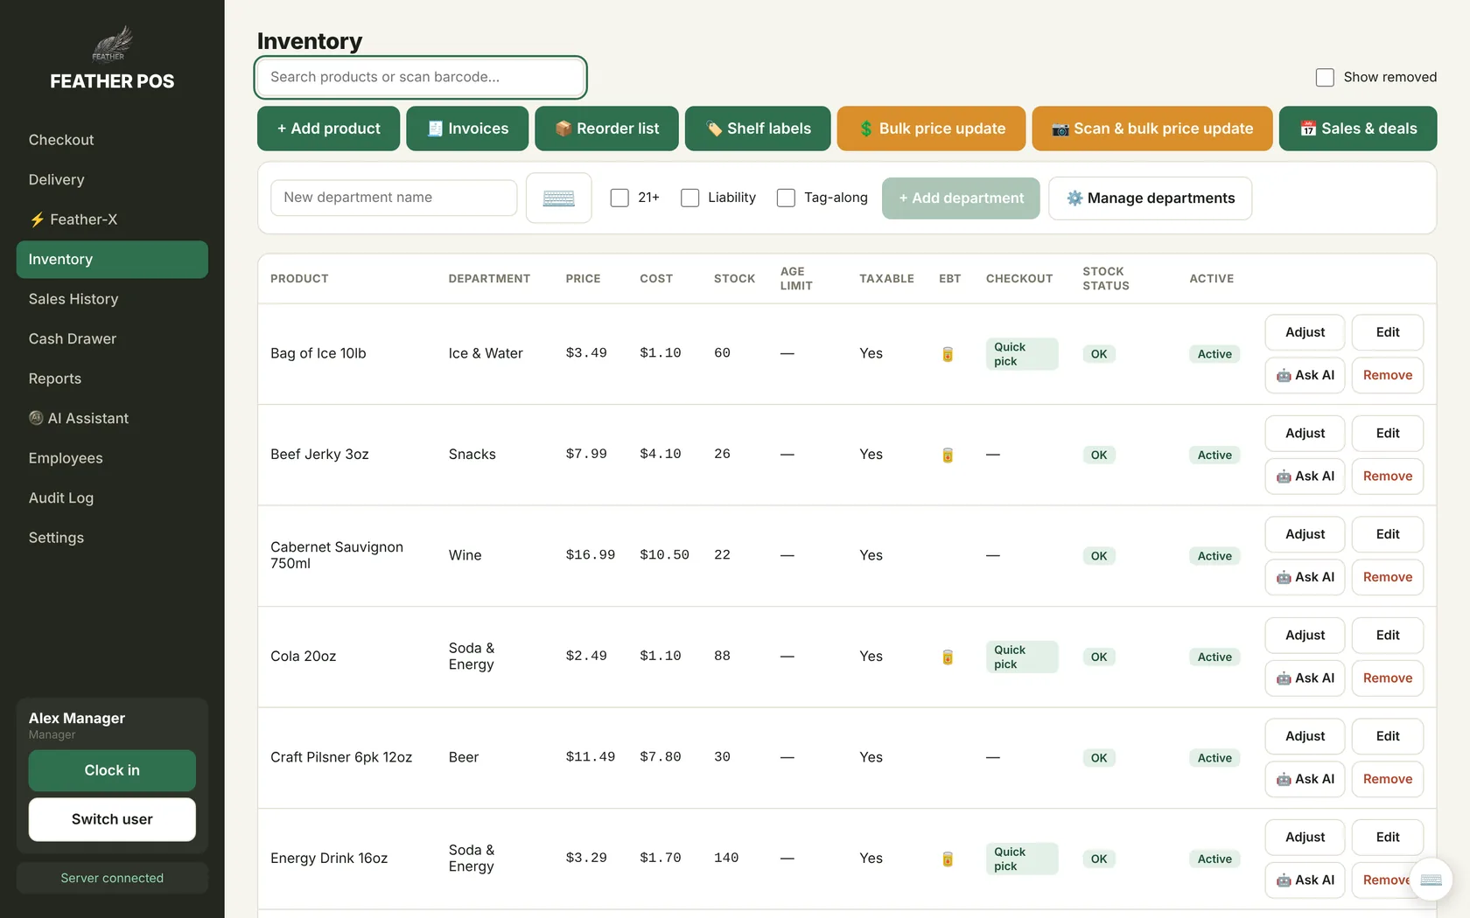This screenshot has height=918, width=1470.
Task: Go to Checkout in the sidebar
Action: [x=112, y=140]
